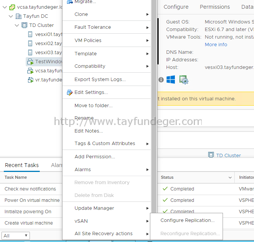Click the TestWindows VM icon
The image size is (254, 242).
[x=30, y=62]
